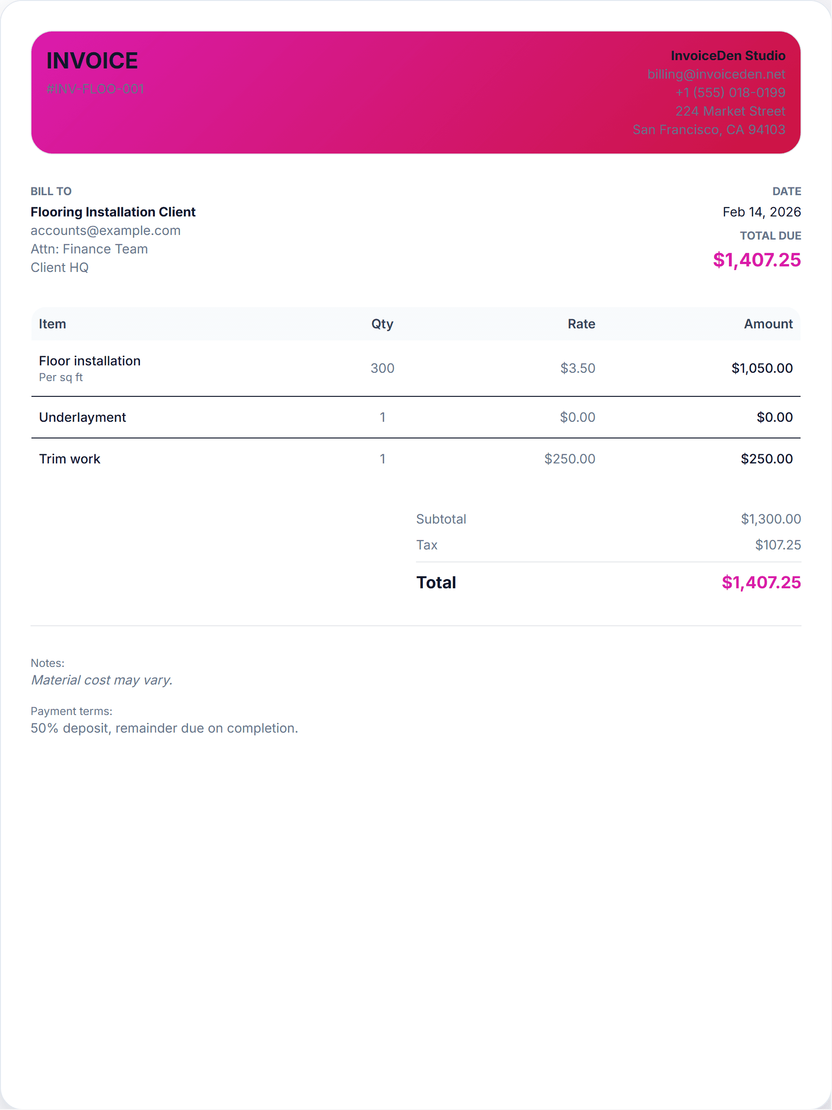Click the INVOICE heading
The image size is (832, 1110).
click(92, 61)
